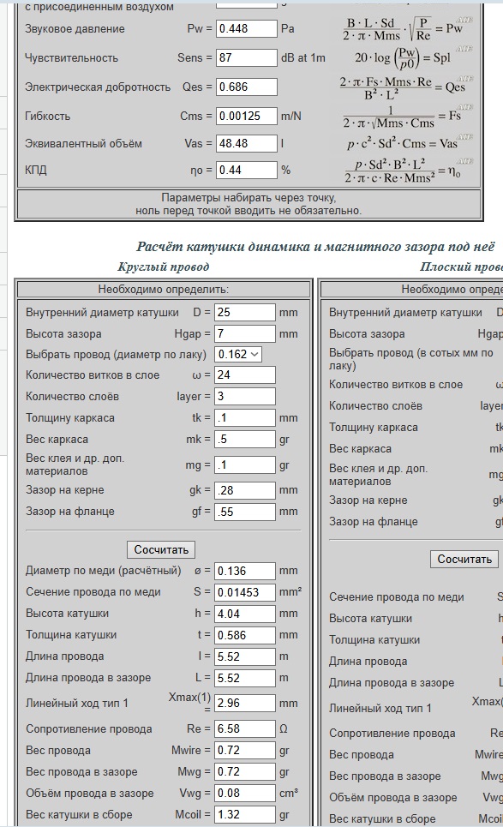Click the Hgap gap height field
The width and height of the screenshot is (503, 827).
click(245, 334)
